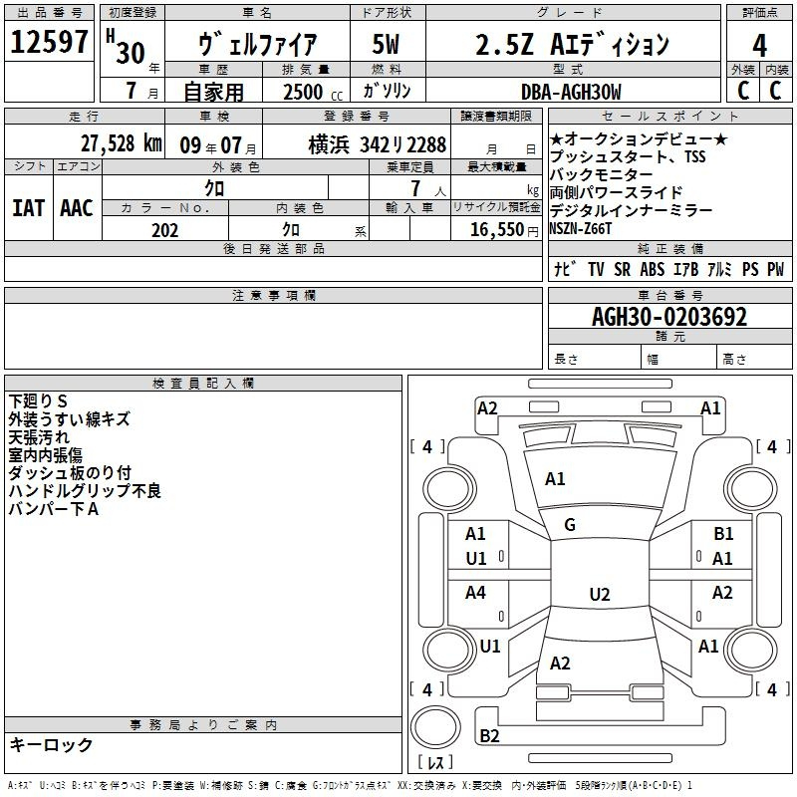Click the AAC air conditioner cell

click(x=77, y=207)
